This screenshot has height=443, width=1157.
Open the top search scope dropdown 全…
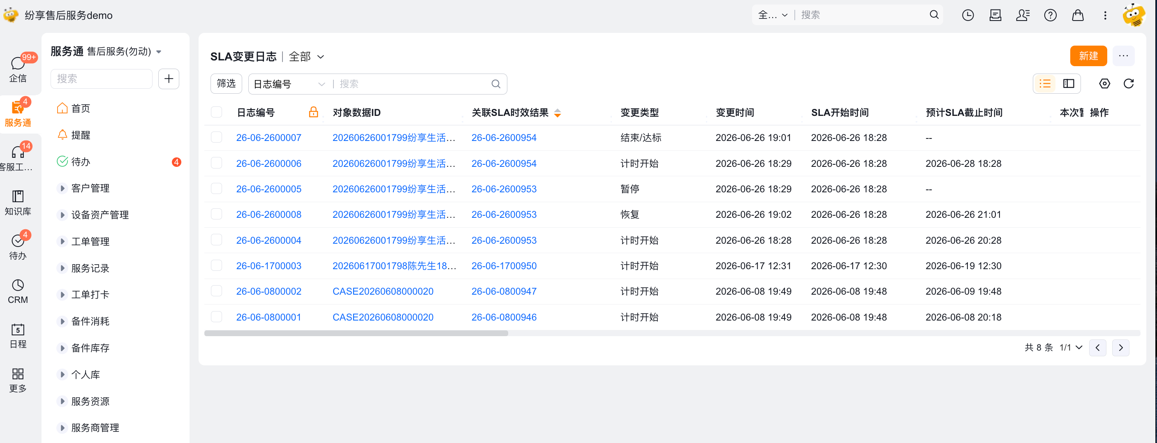(x=773, y=15)
